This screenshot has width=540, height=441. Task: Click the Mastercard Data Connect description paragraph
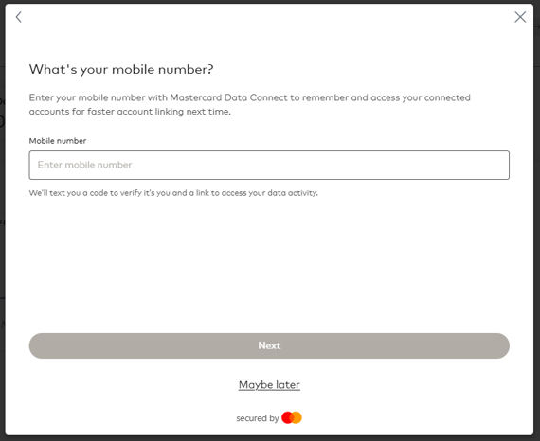(250, 105)
